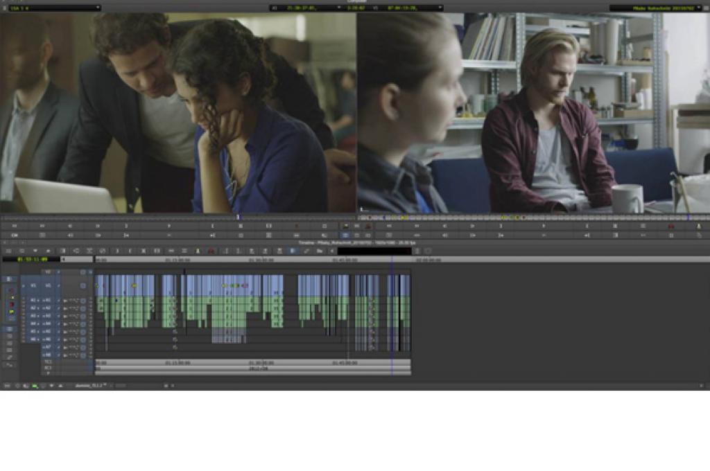
Task: Open the source clip name menu
Action: tap(52, 8)
